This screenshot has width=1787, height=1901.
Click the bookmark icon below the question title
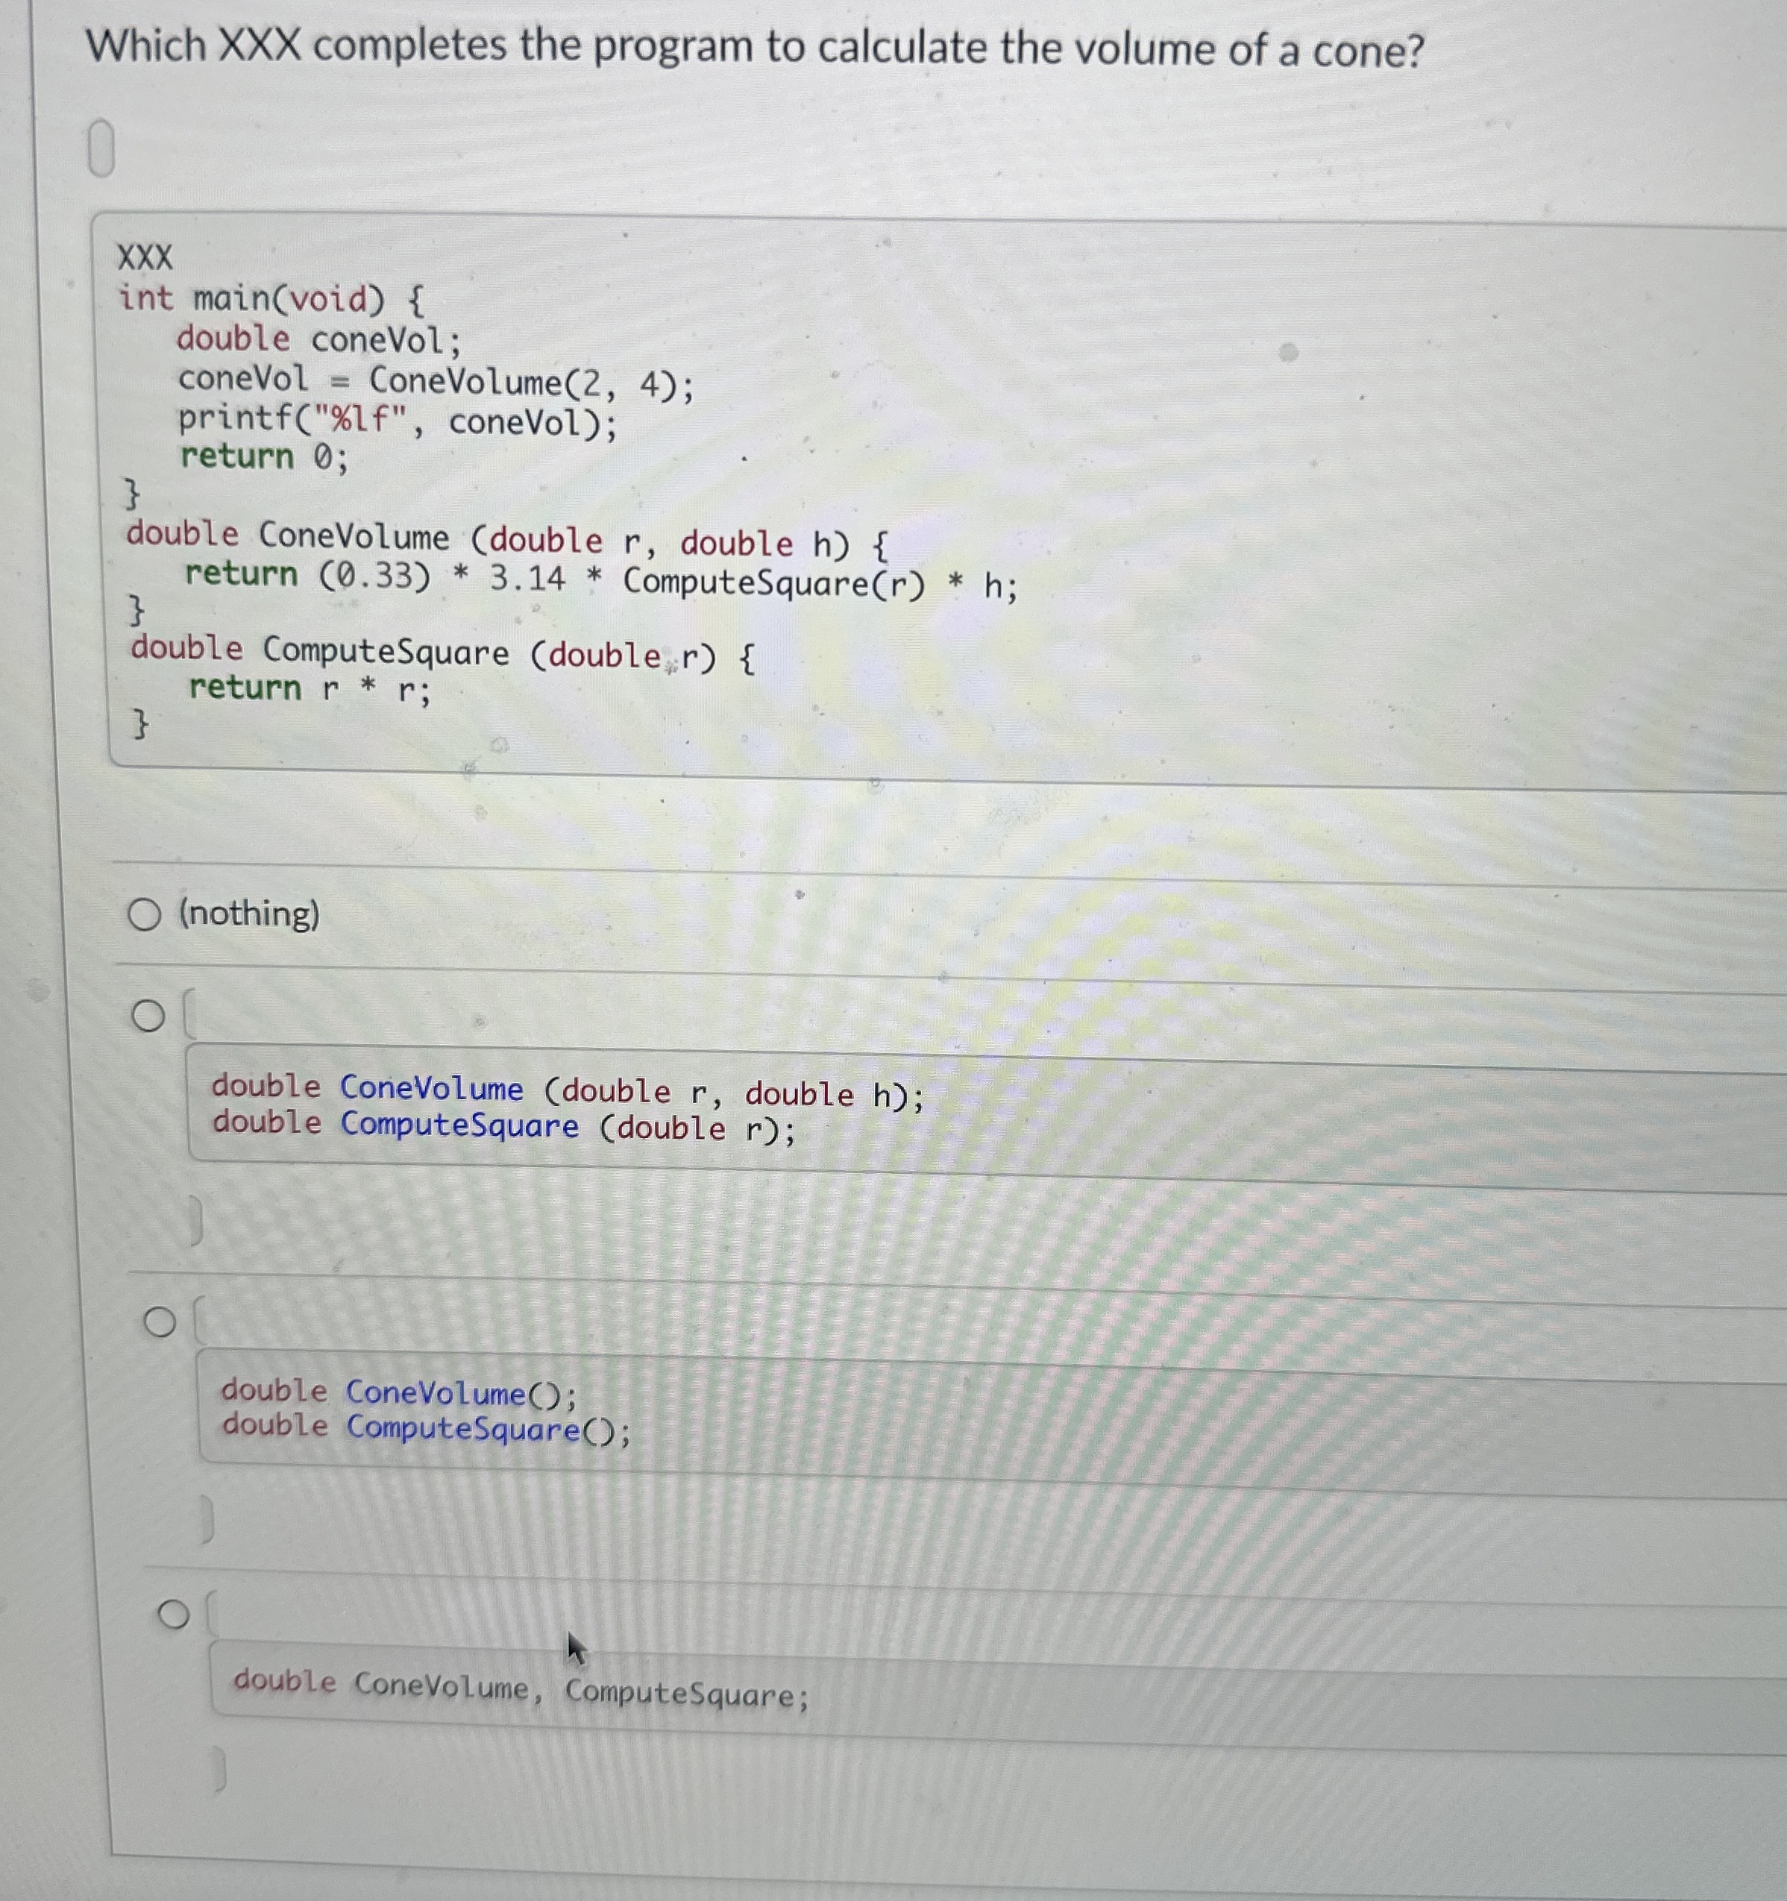click(101, 148)
